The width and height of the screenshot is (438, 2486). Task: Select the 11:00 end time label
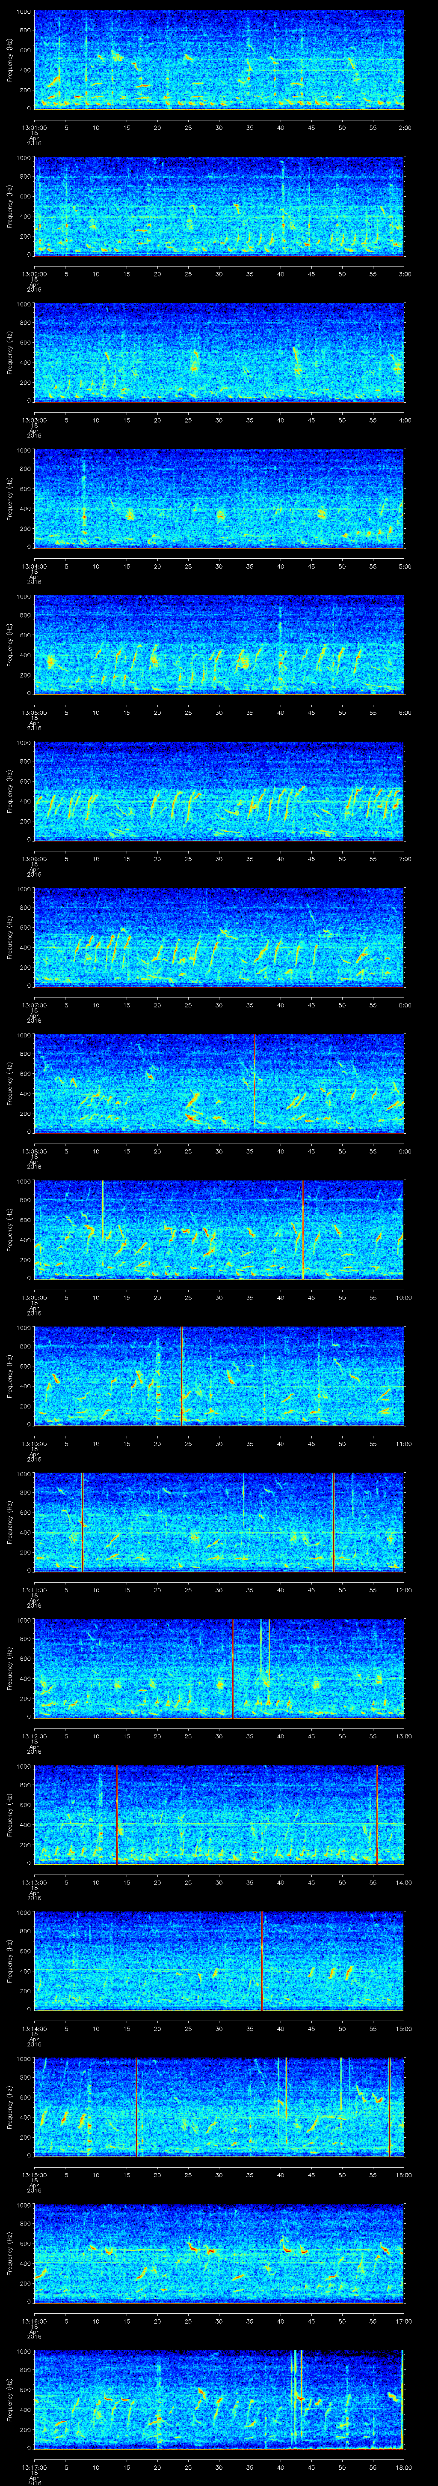click(403, 1443)
